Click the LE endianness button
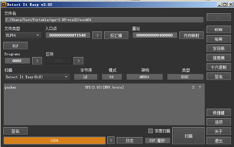234x147 pixels. pyautogui.click(x=86, y=77)
